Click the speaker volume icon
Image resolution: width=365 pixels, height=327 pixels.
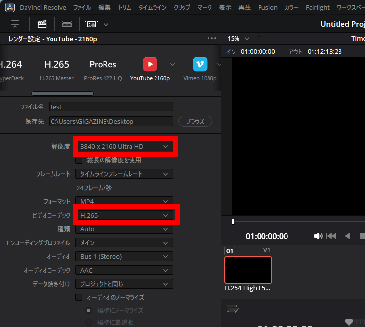pyautogui.click(x=318, y=236)
